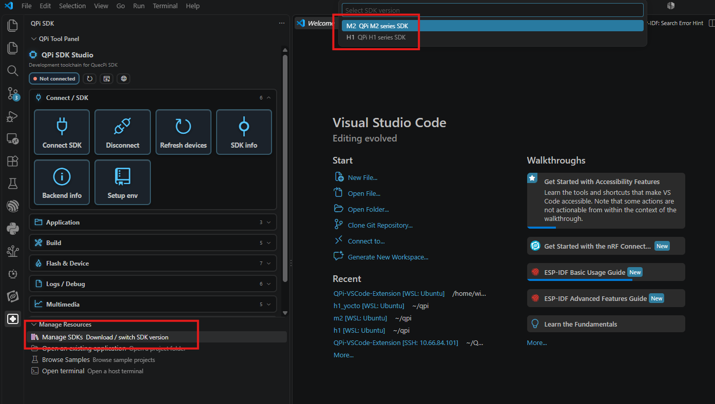The image size is (715, 404).
Task: Click the Open an existing application row
Action: pyautogui.click(x=156, y=349)
